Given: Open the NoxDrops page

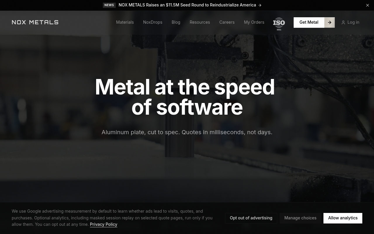Looking at the screenshot, I should coord(153,22).
